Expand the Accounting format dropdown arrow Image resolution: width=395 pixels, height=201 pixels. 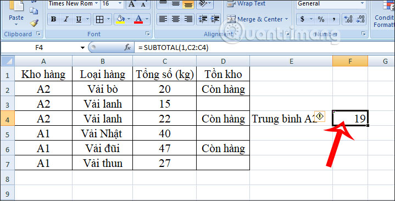(311, 19)
